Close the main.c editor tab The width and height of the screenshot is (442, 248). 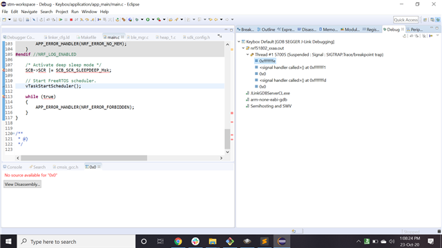point(122,37)
